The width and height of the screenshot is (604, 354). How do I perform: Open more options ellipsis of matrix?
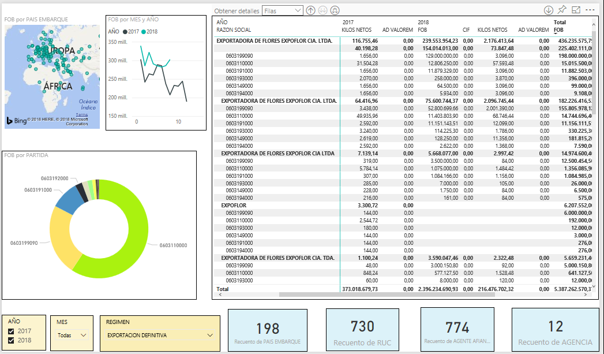click(590, 10)
